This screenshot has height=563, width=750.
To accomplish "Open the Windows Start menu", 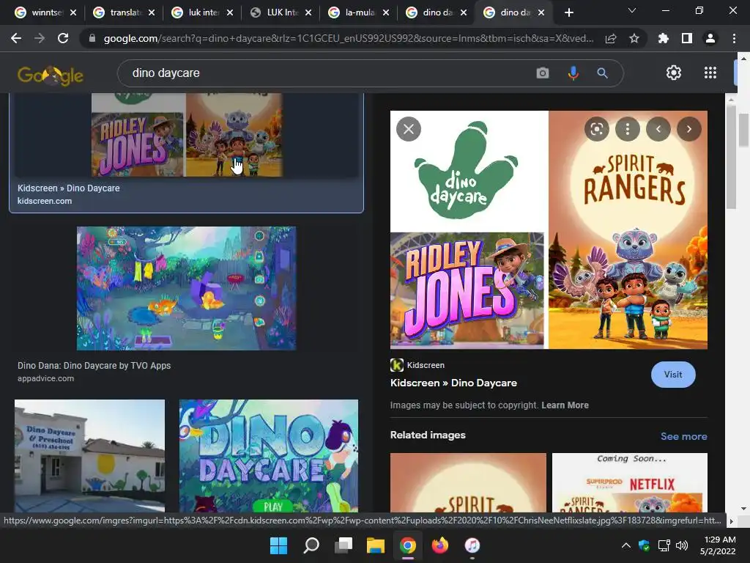I will click(x=278, y=545).
